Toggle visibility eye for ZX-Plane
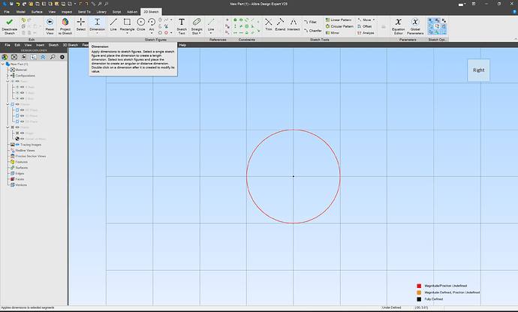Screen dimensions: 518x312 pos(22,121)
